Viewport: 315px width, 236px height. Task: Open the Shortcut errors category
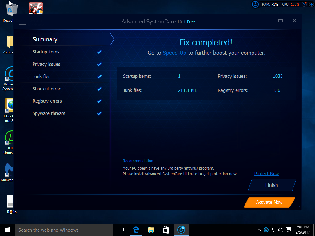coord(66,89)
